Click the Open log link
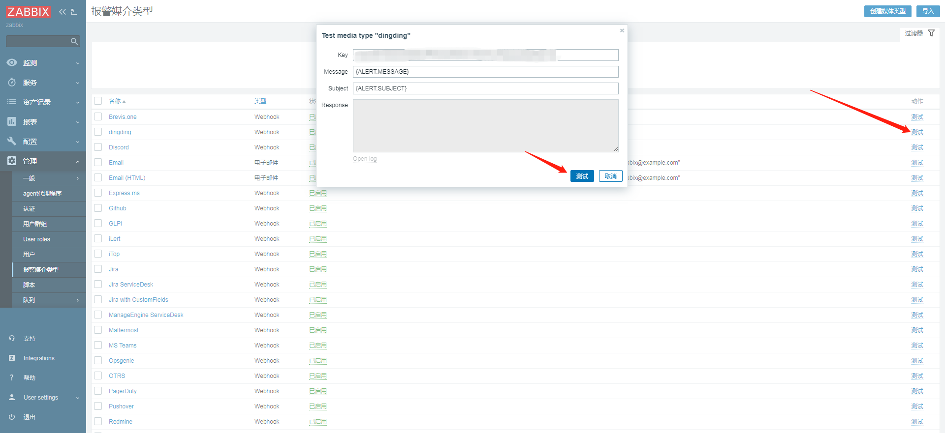The height and width of the screenshot is (433, 945). click(365, 159)
